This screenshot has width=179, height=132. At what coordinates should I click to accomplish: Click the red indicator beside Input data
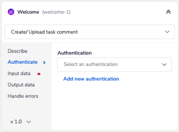click(39, 74)
